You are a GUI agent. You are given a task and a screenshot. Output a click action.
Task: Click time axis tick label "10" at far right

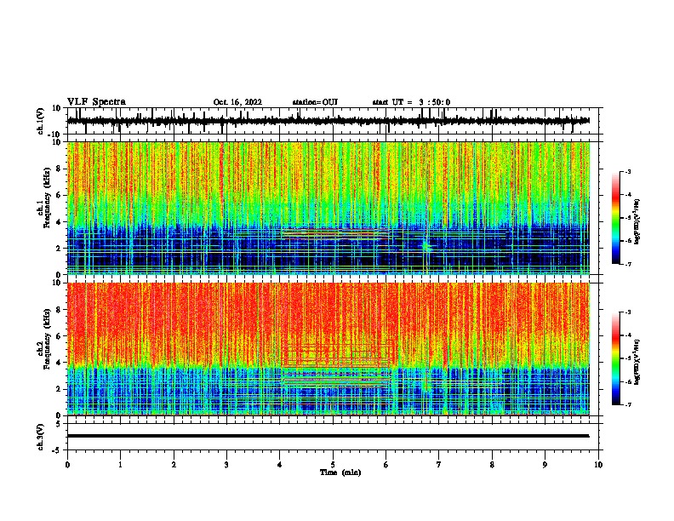pos(598,465)
